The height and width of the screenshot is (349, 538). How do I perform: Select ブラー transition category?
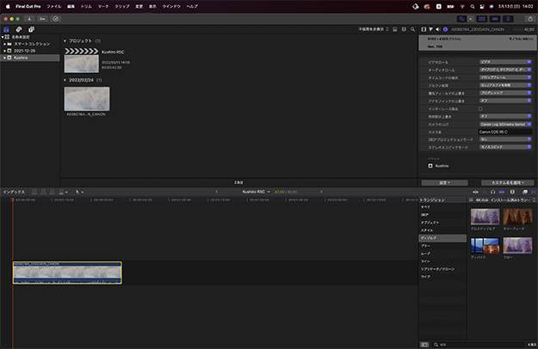[x=428, y=244]
